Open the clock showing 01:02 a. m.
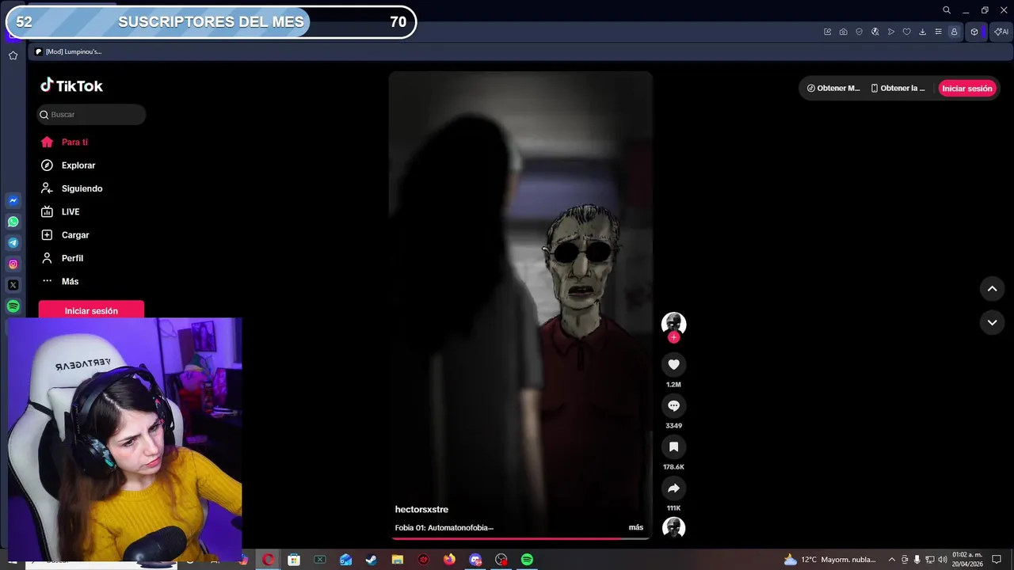This screenshot has height=570, width=1014. 967,560
